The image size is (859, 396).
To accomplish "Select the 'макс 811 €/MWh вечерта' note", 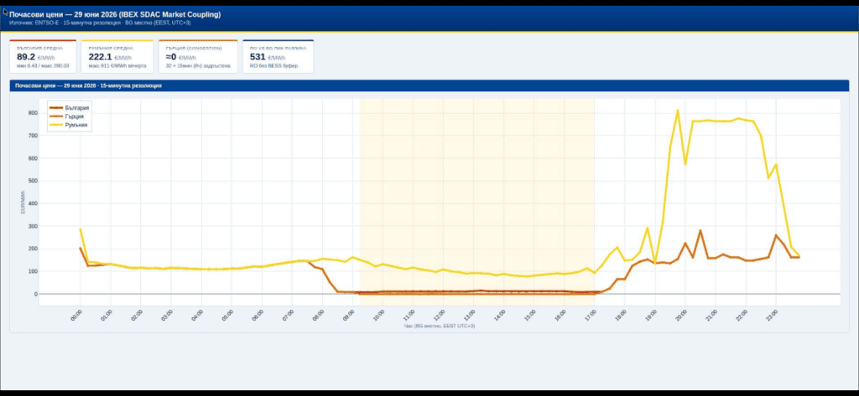I will 117,65.
